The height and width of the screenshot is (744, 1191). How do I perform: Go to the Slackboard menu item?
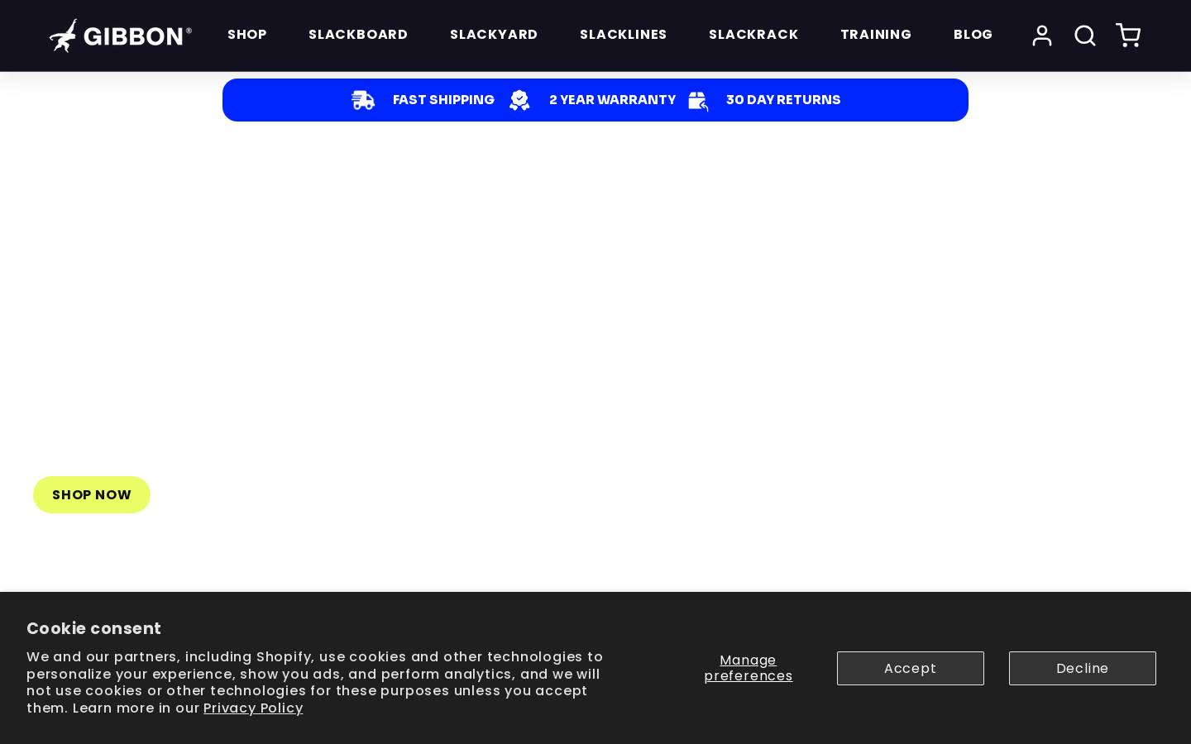point(358,35)
